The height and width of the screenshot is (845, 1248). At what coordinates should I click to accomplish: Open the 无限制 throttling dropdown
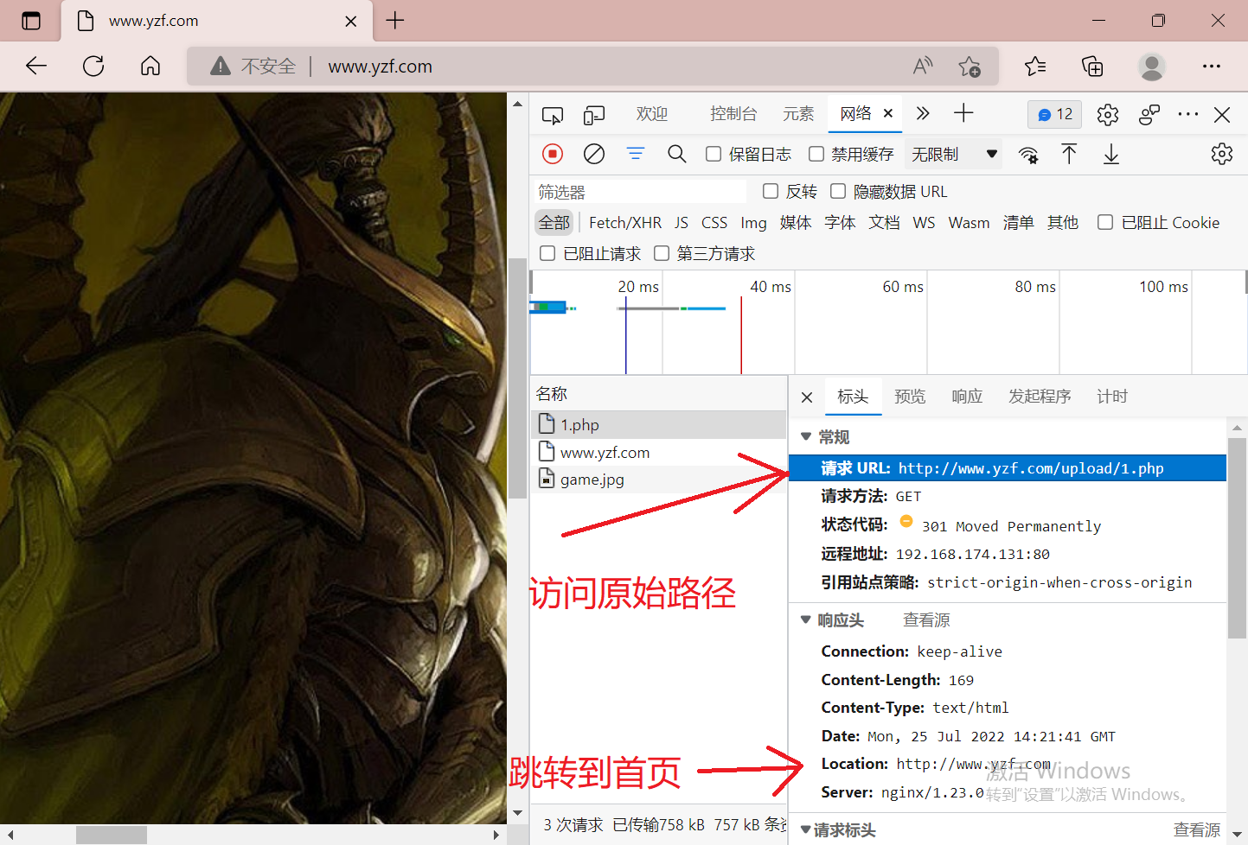[x=953, y=153]
